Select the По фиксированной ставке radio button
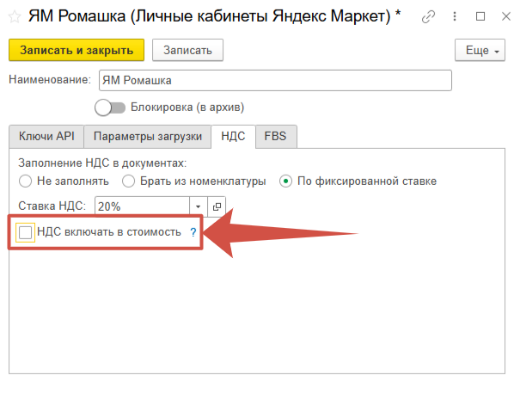The image size is (520, 400). [285, 181]
